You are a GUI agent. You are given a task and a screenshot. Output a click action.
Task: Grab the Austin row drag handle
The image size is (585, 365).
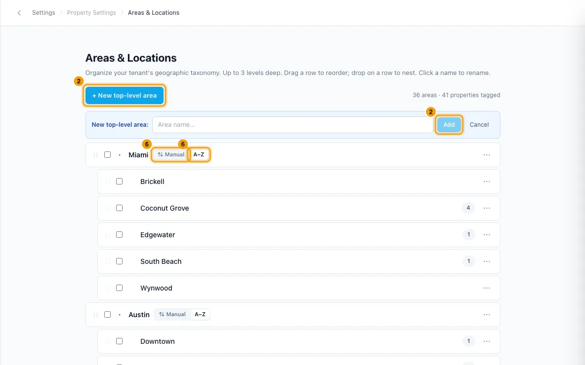(95, 315)
